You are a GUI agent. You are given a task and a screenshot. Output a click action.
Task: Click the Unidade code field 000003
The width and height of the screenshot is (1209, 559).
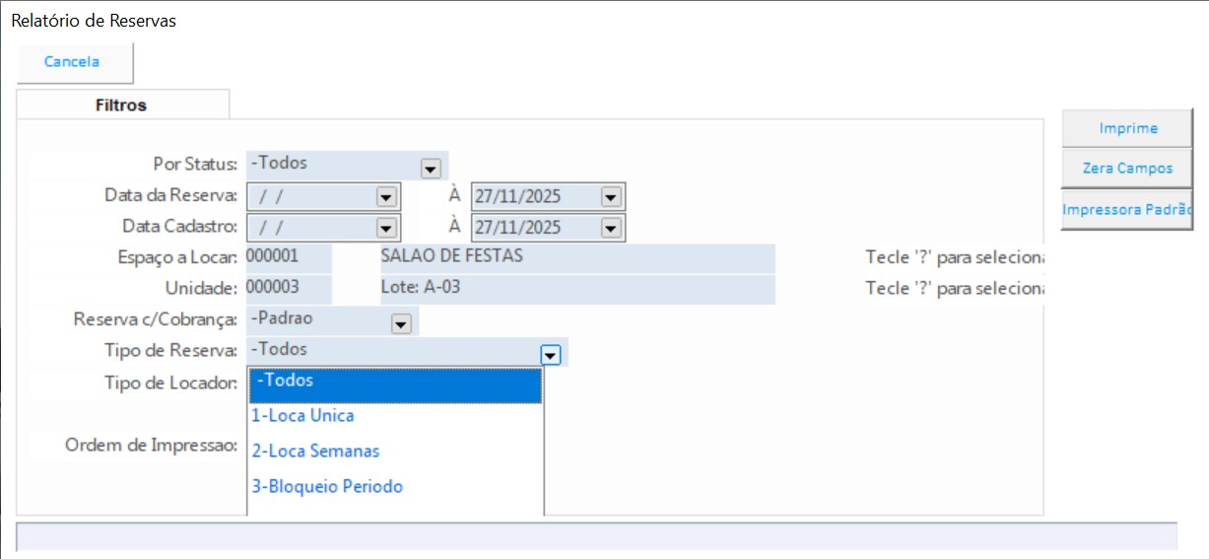tap(288, 289)
